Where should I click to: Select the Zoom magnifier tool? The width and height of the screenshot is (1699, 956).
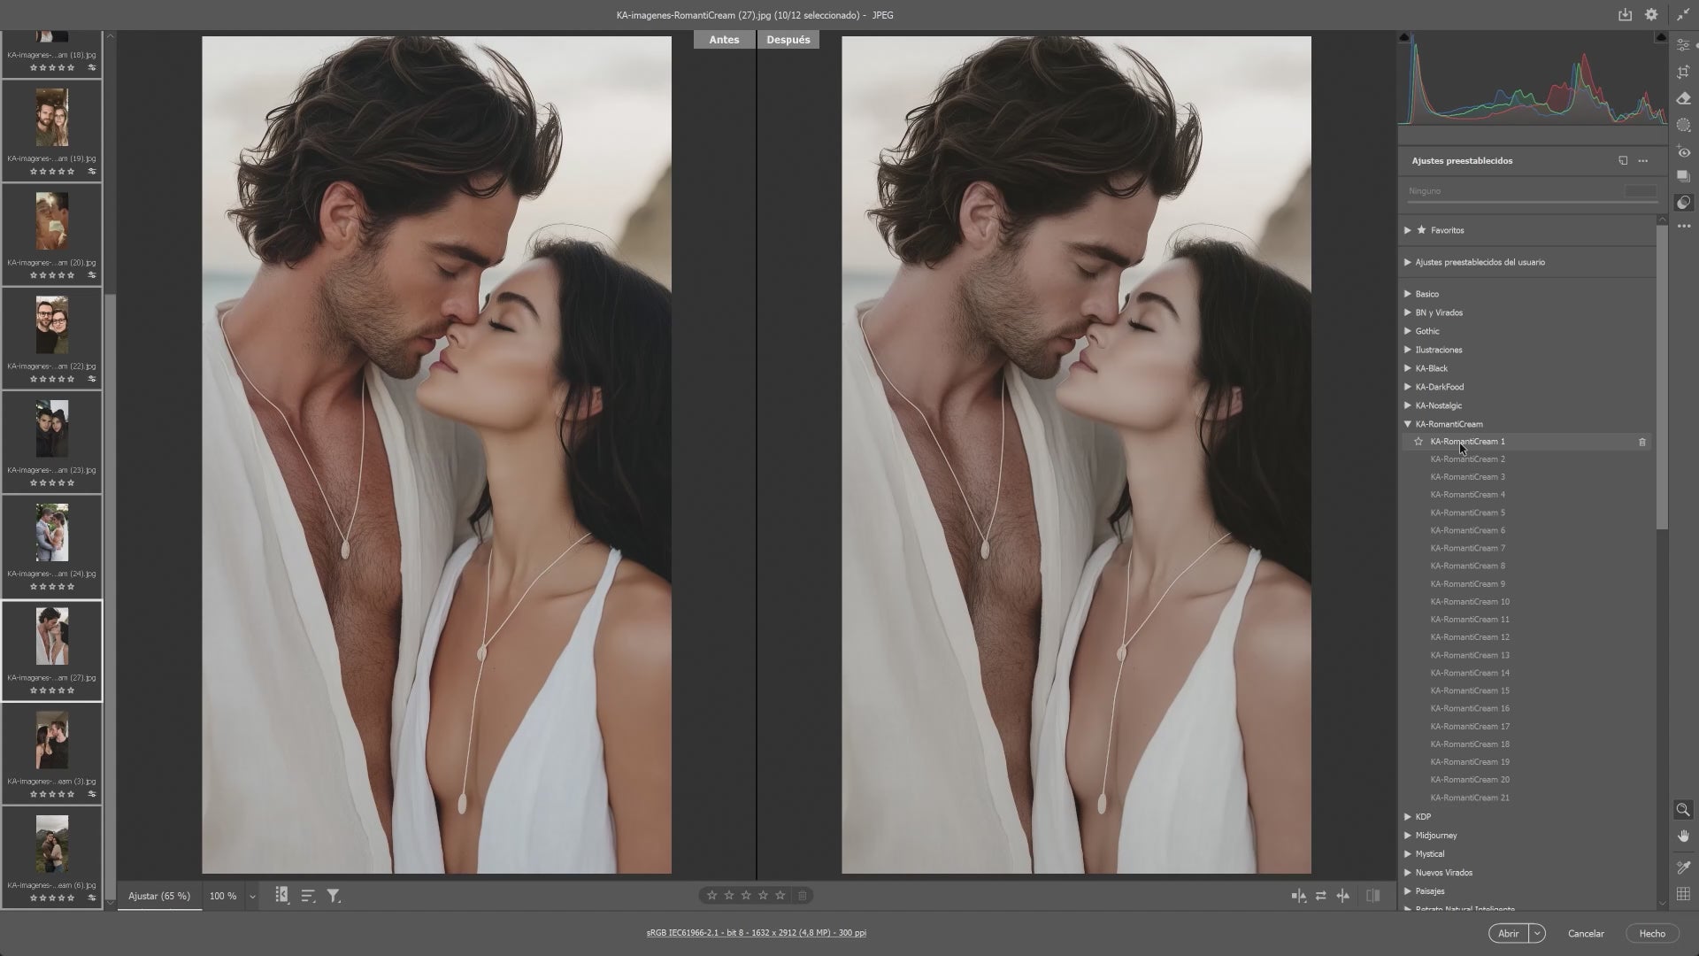pos(1683,810)
